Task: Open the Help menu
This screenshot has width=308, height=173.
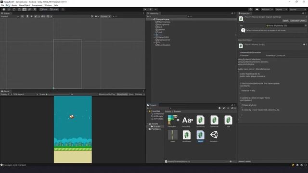Action: pos(56,5)
